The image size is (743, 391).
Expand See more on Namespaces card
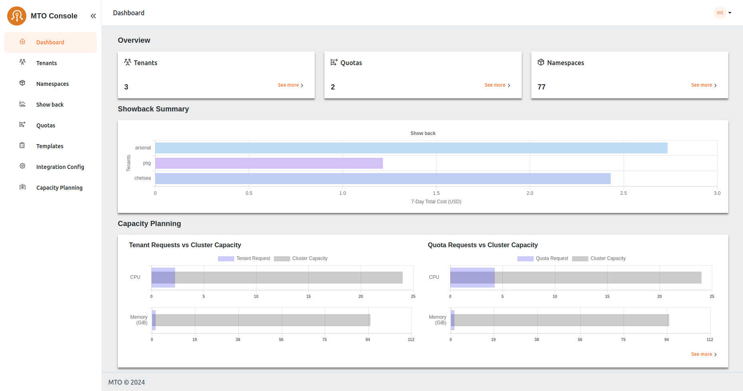tap(703, 85)
